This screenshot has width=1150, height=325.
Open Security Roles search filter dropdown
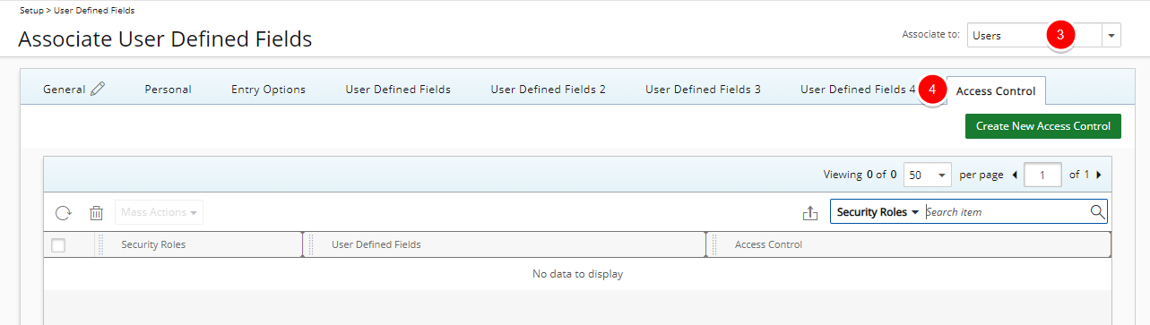[x=878, y=212]
